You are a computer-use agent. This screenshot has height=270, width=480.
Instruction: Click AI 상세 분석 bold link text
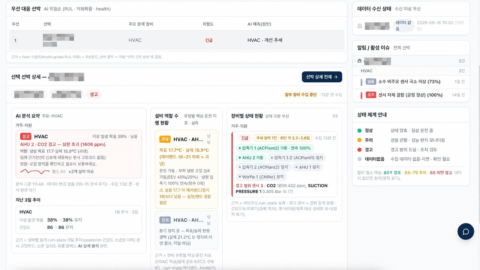click(x=88, y=246)
